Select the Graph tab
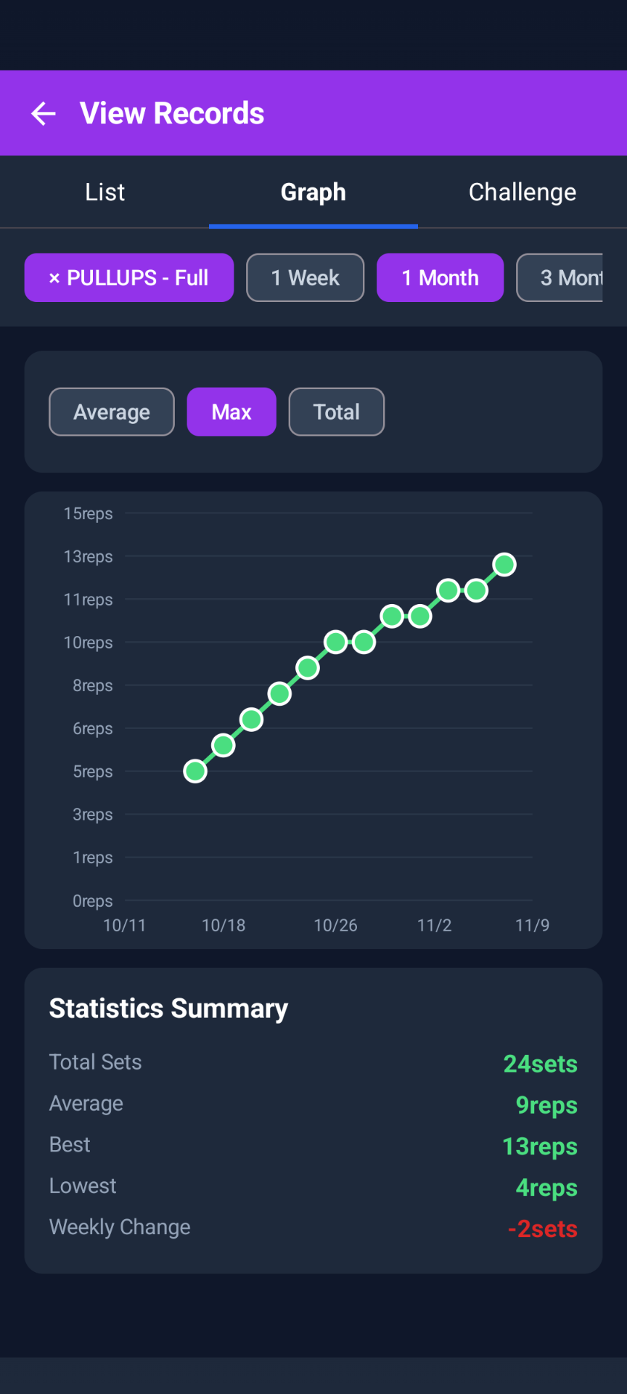The image size is (627, 1394). pos(313,192)
